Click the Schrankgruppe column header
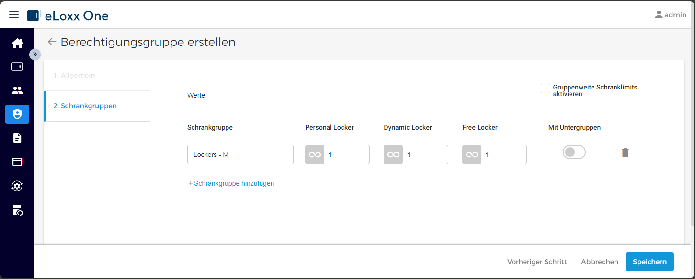Image resolution: width=695 pixels, height=279 pixels. click(210, 127)
